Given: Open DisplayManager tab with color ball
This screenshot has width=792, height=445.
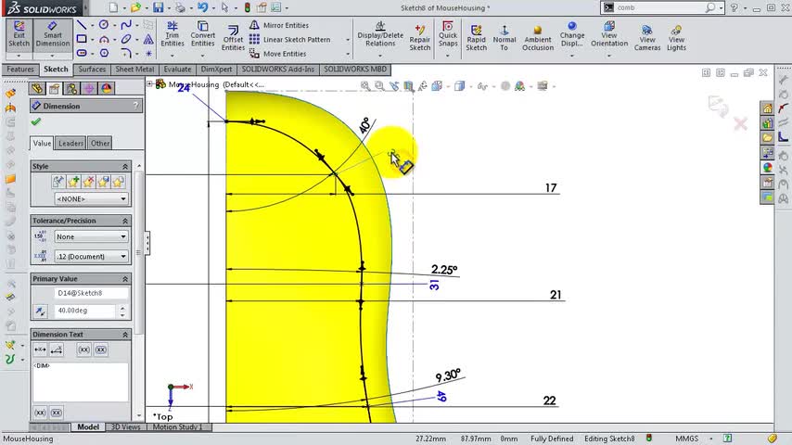Looking at the screenshot, I should [106, 89].
